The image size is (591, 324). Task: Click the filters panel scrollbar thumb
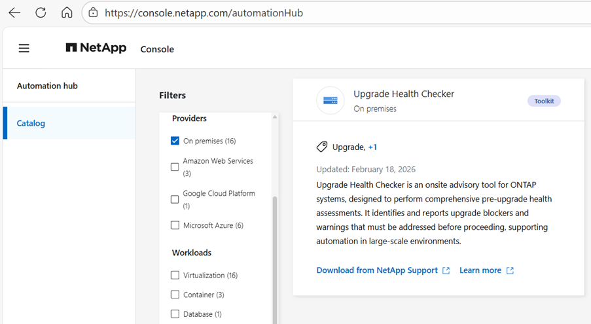(x=275, y=260)
